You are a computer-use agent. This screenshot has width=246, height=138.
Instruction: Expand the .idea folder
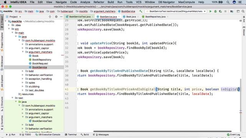[x=9, y=25]
